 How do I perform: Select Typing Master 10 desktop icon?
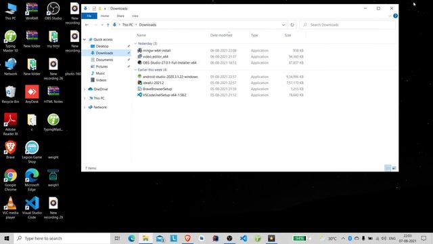11,41
